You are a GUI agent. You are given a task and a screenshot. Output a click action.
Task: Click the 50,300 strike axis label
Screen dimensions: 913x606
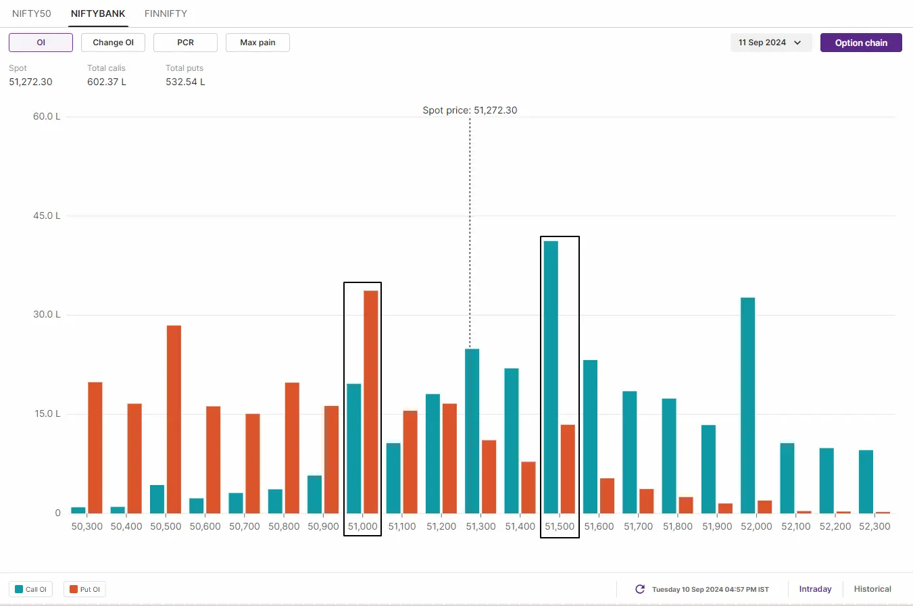point(87,526)
